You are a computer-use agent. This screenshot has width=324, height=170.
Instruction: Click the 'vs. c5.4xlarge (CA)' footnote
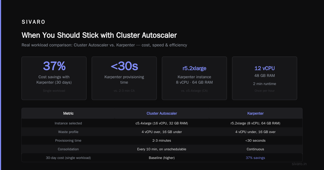pos(194,91)
